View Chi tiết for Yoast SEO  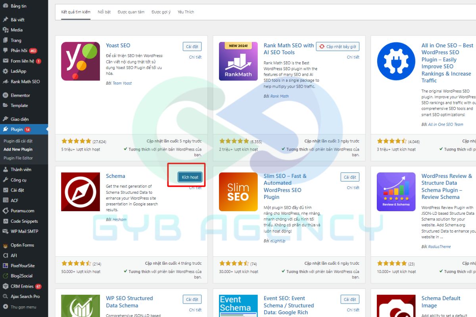point(195,57)
